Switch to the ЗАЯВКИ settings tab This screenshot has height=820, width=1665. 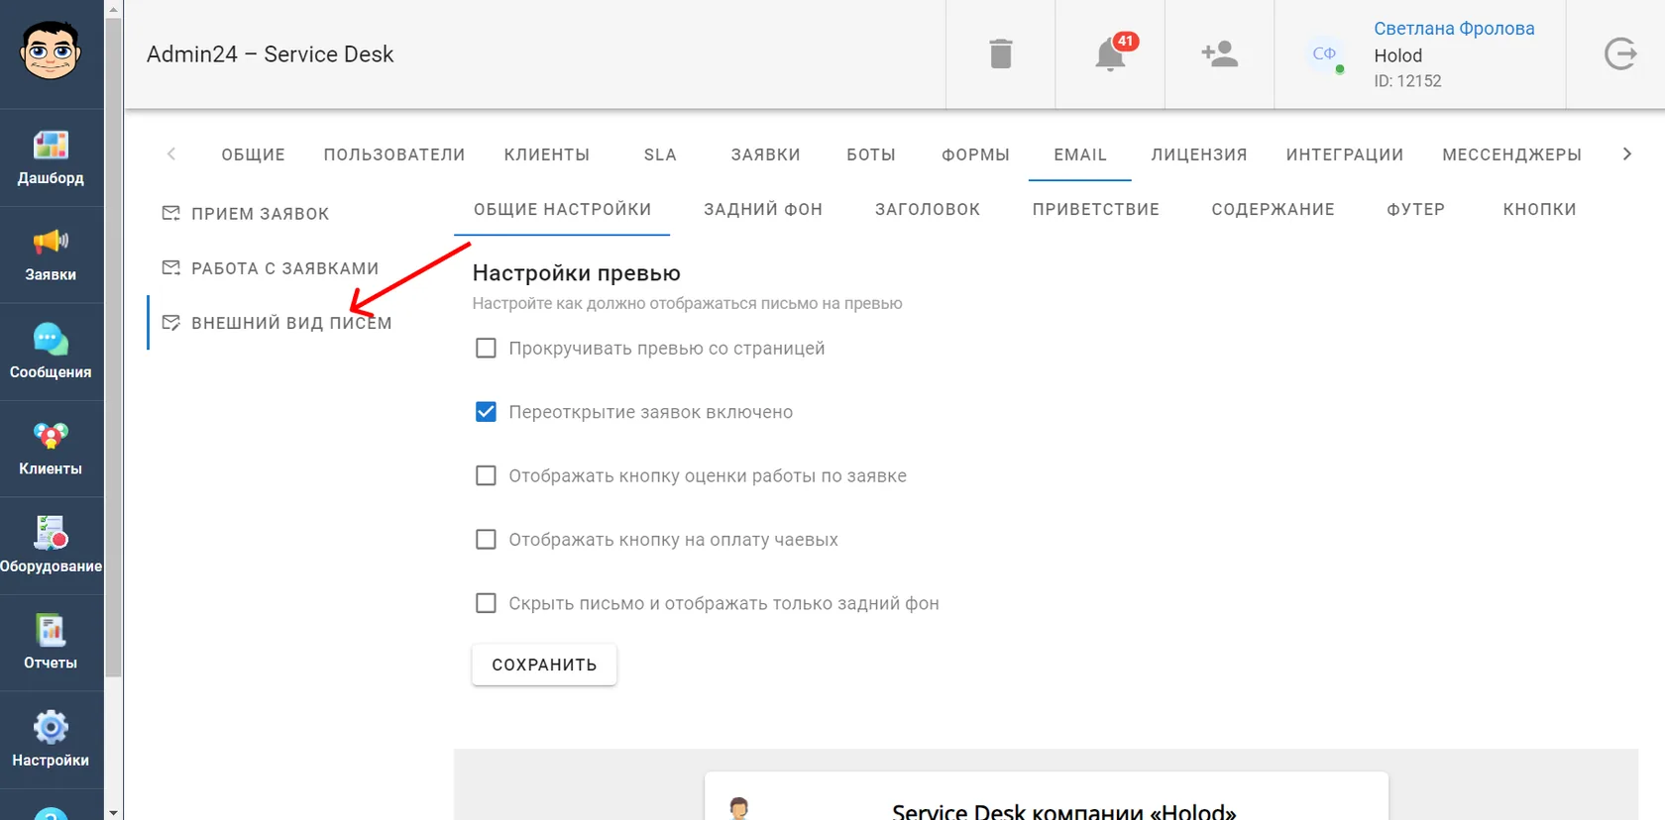(x=765, y=154)
